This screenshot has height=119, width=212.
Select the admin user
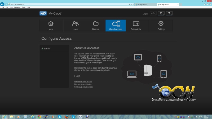point(46,48)
